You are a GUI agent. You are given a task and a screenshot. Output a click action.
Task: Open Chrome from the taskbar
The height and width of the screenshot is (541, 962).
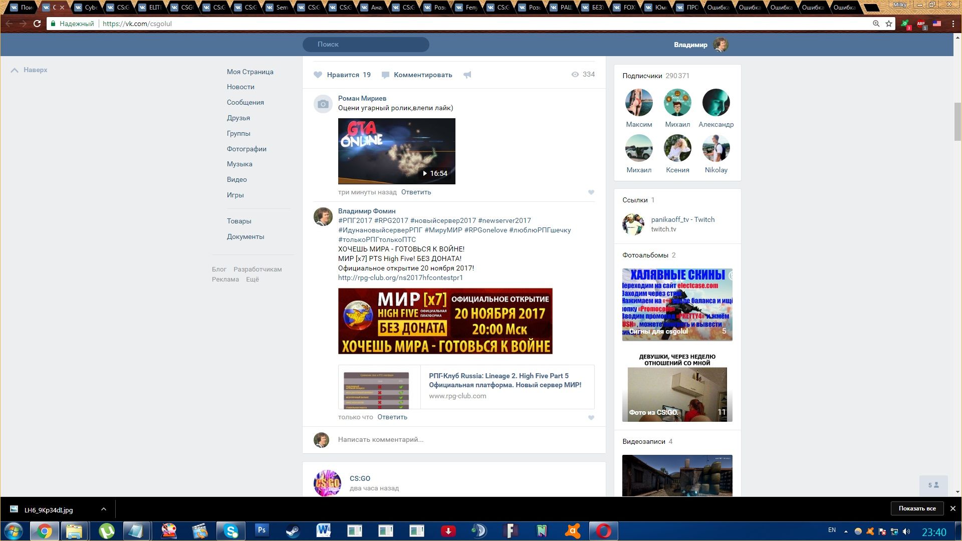point(44,531)
